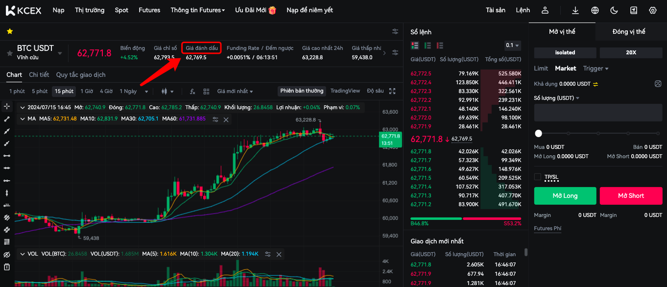Click the yellow favorites star icon
This screenshot has width=667, height=287.
[9, 31]
